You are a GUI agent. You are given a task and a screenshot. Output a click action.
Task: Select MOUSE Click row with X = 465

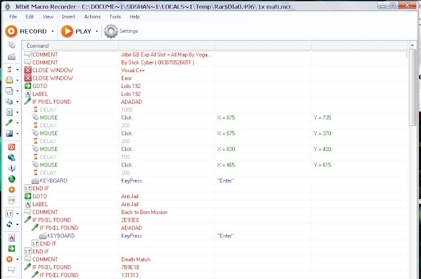(215, 165)
